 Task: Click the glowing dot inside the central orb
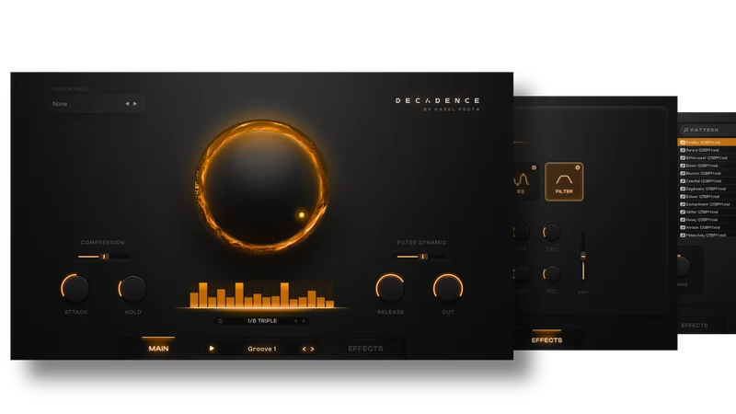[302, 215]
